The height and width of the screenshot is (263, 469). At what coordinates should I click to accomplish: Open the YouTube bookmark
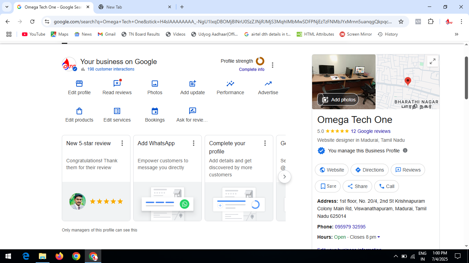[34, 34]
